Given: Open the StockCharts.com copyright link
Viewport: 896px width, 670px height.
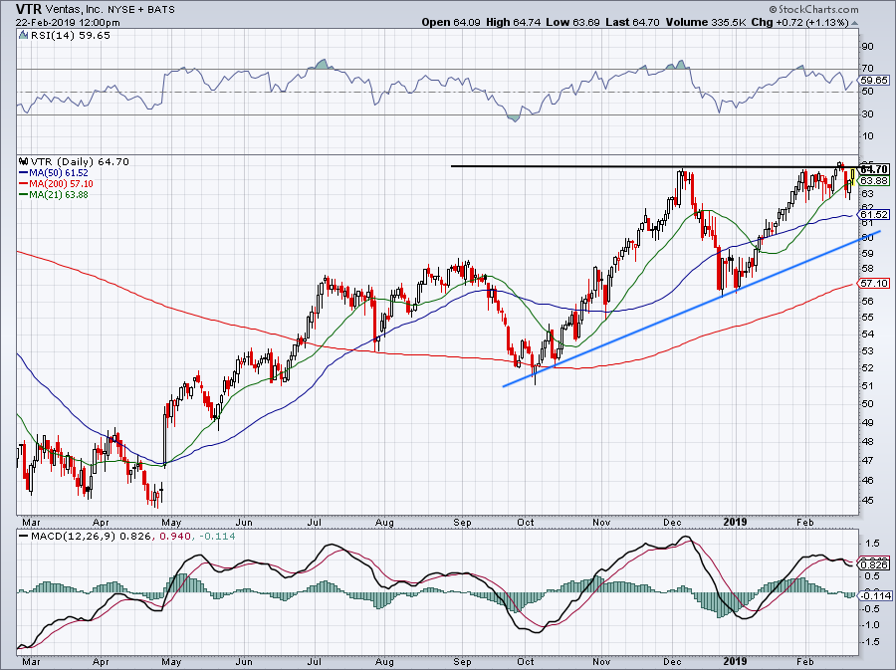Looking at the screenshot, I should pyautogui.click(x=814, y=9).
